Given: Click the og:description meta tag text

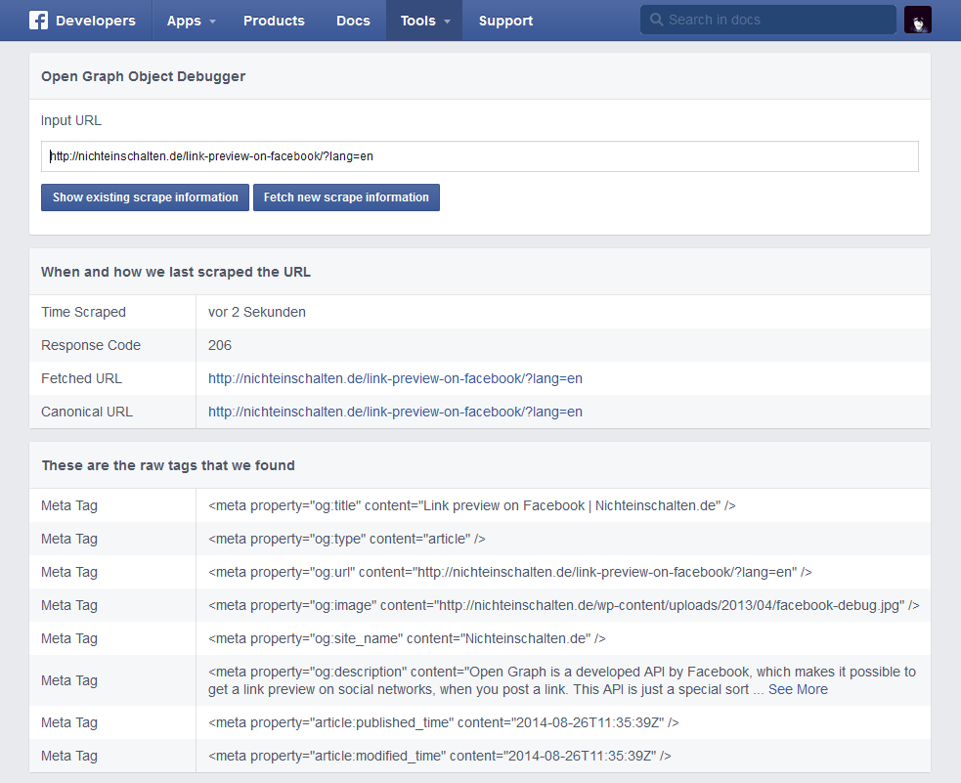Looking at the screenshot, I should pyautogui.click(x=562, y=680).
